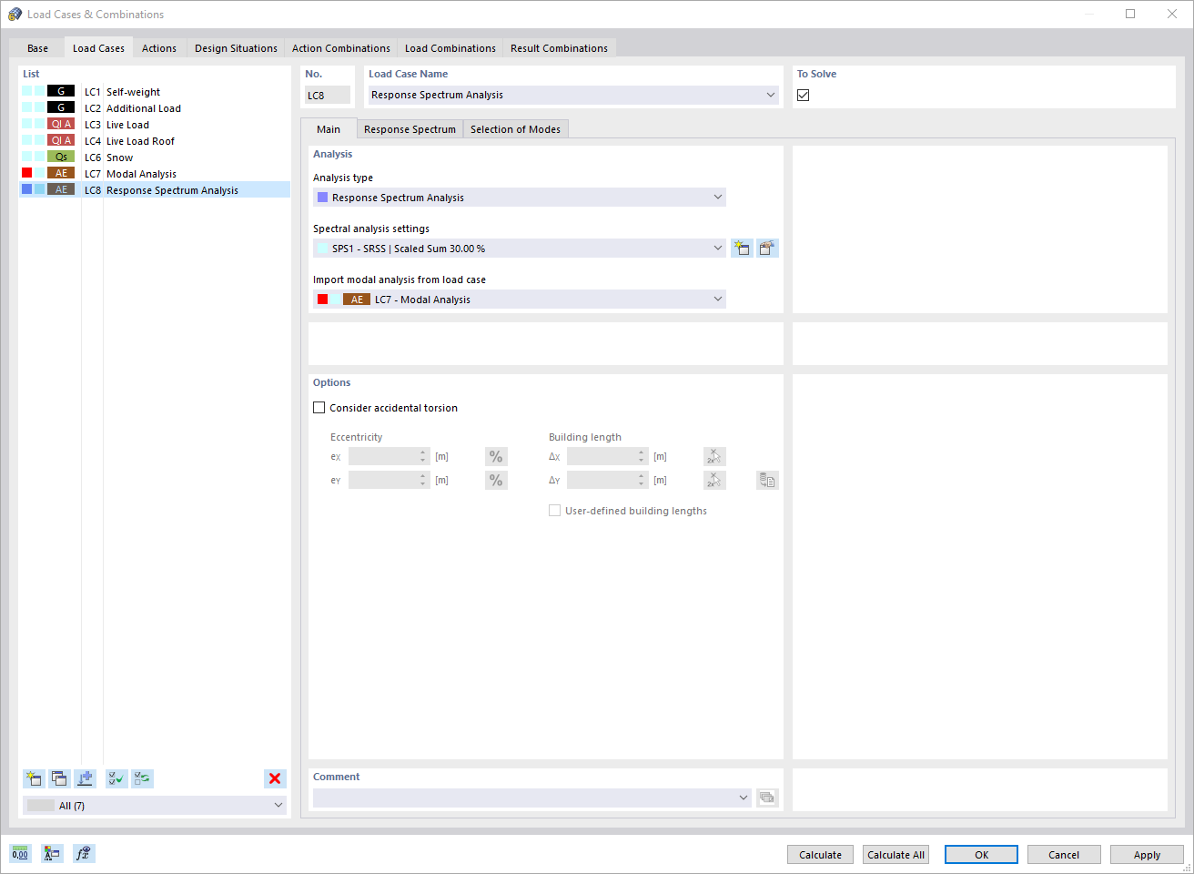Viewport: 1194px width, 874px height.
Task: Click the G badge of LC1 Self-weight
Action: pyautogui.click(x=61, y=91)
